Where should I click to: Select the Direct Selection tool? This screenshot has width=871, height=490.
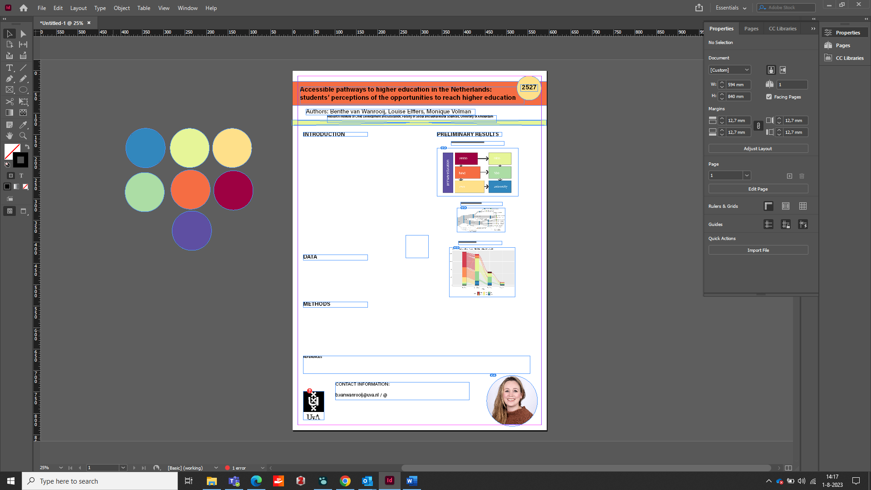coord(23,34)
